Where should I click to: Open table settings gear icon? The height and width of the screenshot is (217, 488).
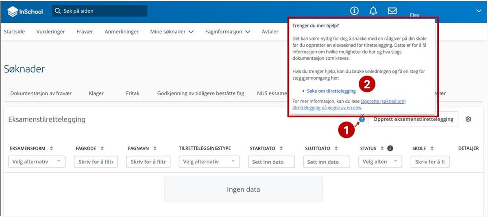coord(468,119)
